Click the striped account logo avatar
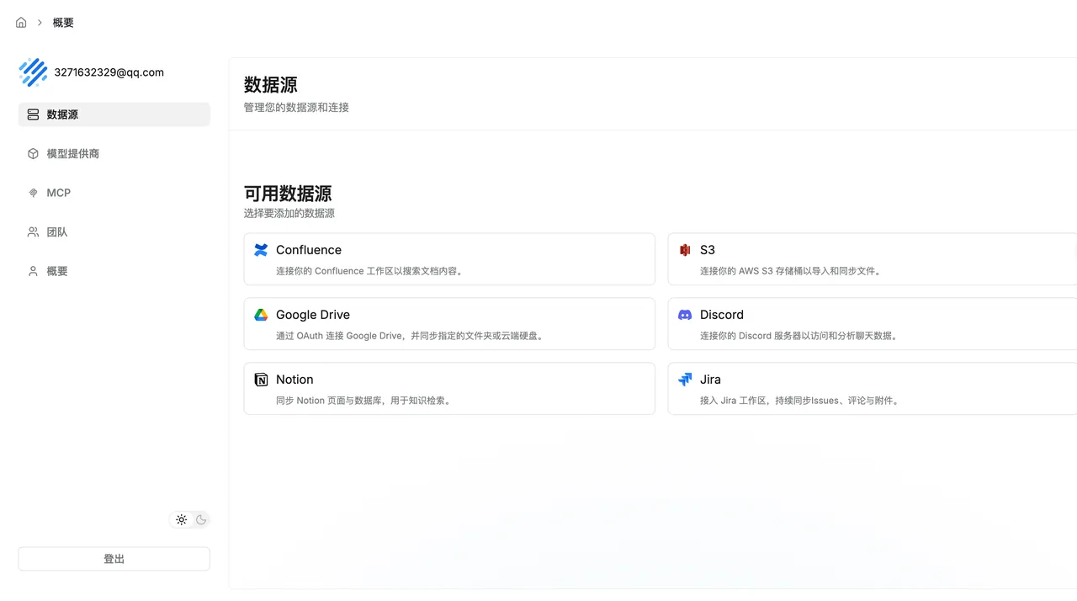Image resolution: width=1077 pixels, height=601 pixels. [x=34, y=72]
